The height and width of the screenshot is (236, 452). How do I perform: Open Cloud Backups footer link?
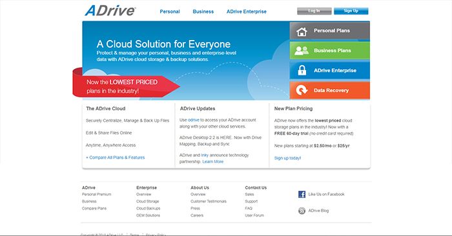pyautogui.click(x=148, y=208)
